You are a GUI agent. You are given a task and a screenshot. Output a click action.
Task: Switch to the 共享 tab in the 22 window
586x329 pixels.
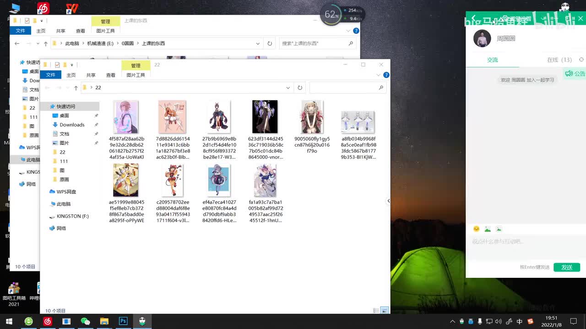point(91,75)
